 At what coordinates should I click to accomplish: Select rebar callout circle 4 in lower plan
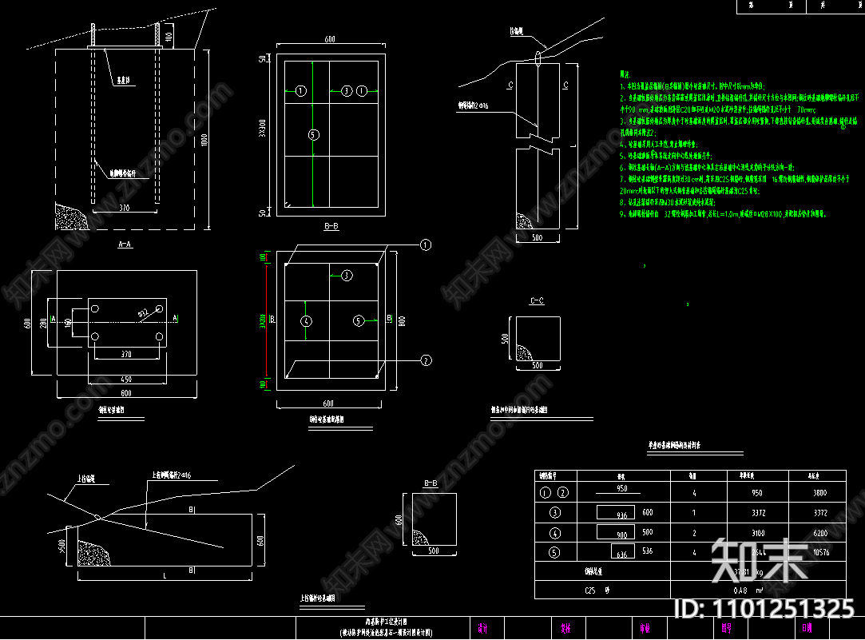(304, 321)
